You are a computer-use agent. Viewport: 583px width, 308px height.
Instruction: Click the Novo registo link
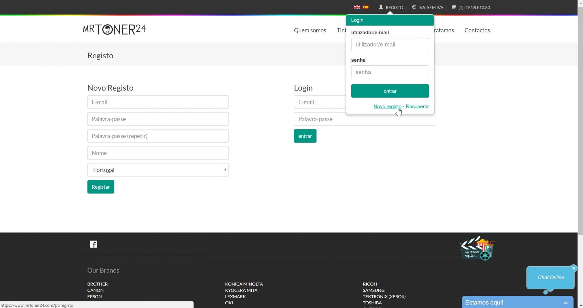pos(387,106)
